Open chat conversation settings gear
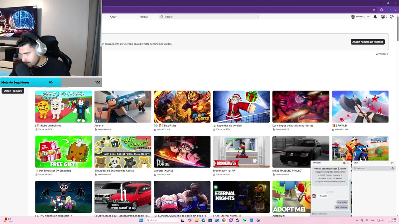Image resolution: width=399 pixels, height=224 pixels. (344, 163)
